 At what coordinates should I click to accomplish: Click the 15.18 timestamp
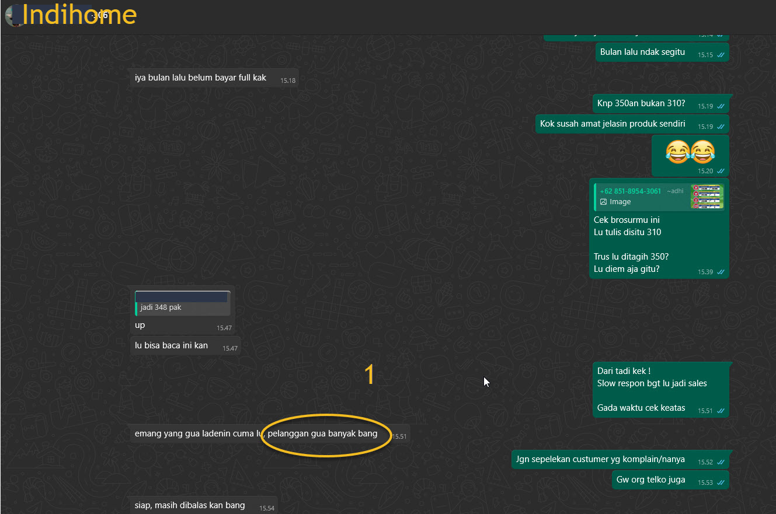[x=288, y=81]
